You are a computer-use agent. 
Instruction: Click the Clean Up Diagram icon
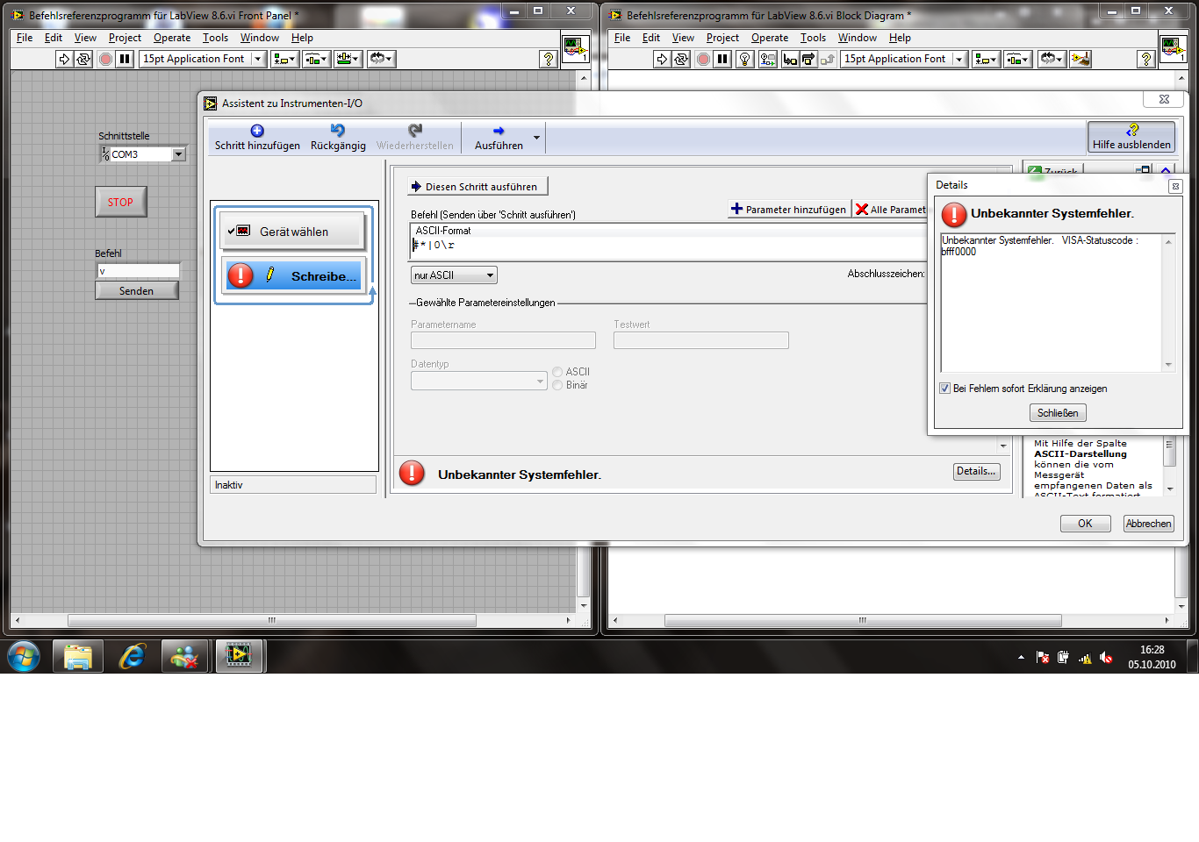click(x=1081, y=59)
